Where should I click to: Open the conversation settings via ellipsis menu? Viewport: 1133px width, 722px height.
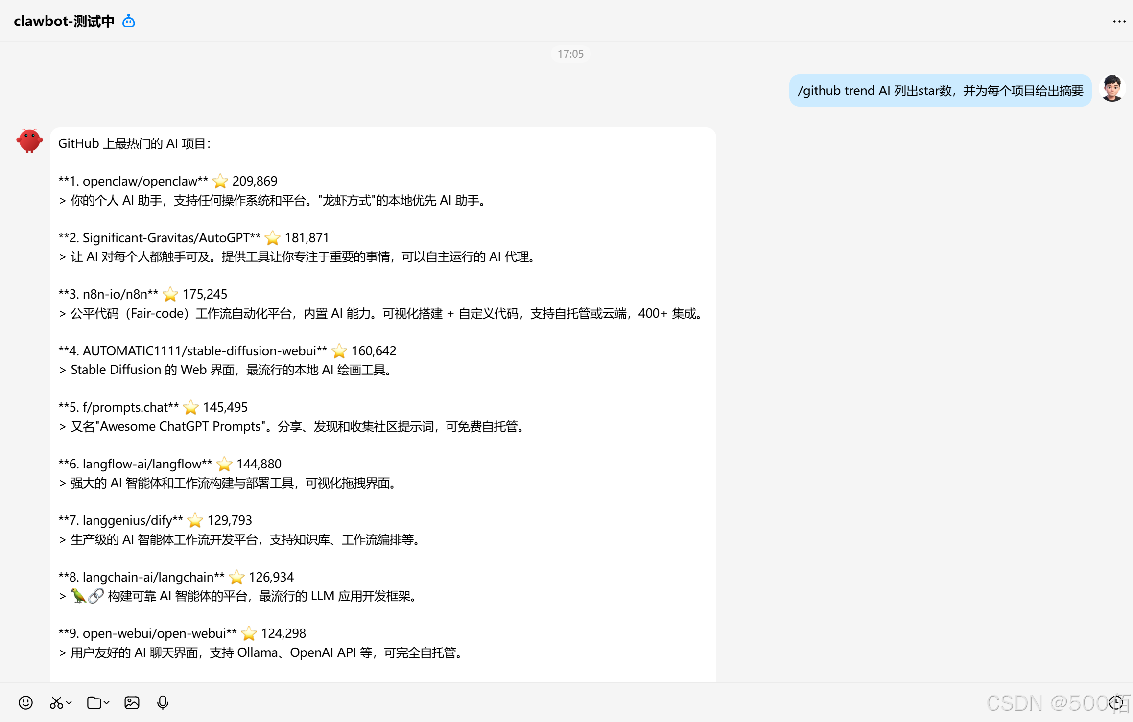tap(1119, 21)
